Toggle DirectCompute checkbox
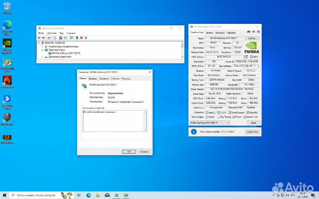 (x=230, y=112)
